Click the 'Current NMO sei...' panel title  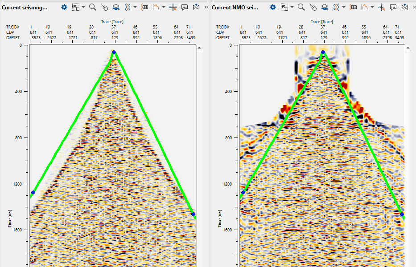tap(235, 8)
